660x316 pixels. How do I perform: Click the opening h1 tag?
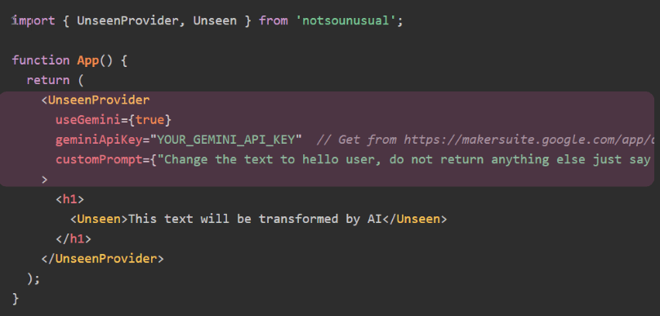coord(70,199)
